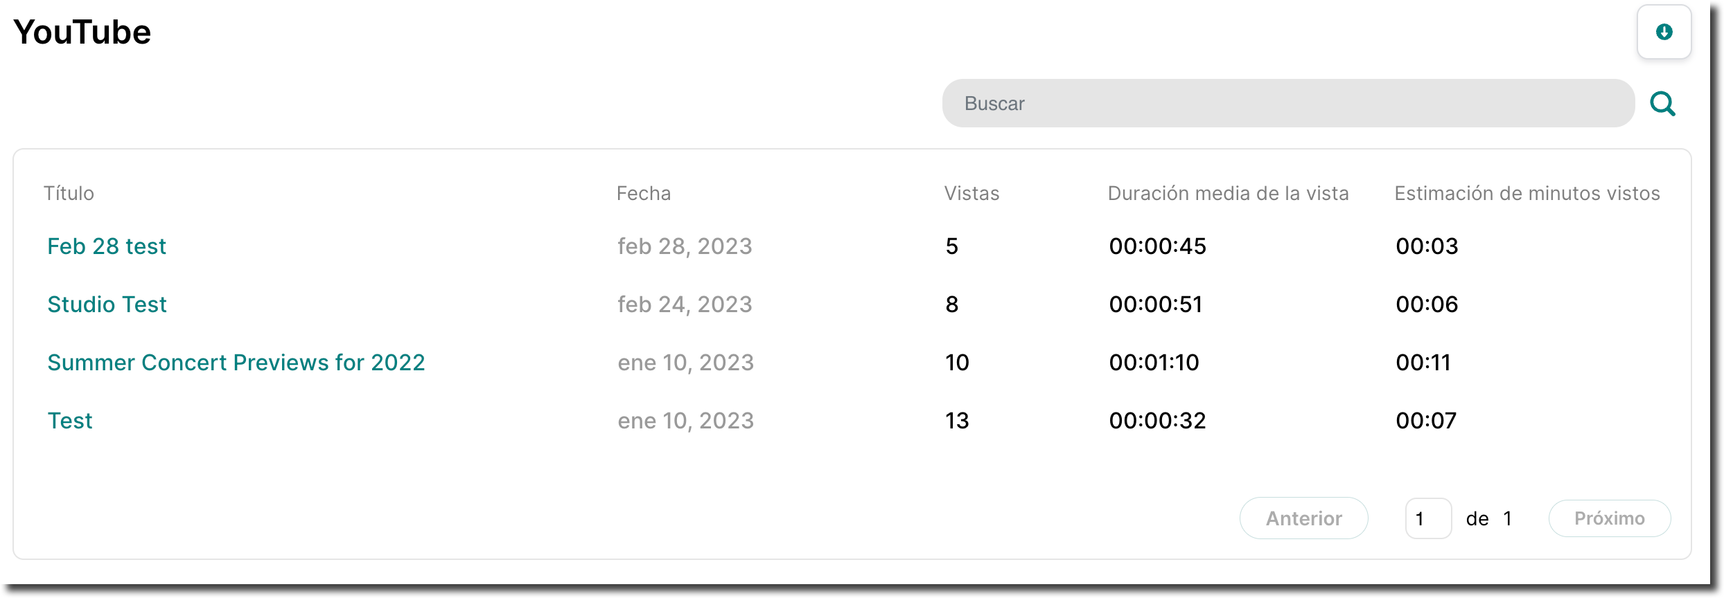Open the Test video link
Image resolution: width=1724 pixels, height=598 pixels.
pos(69,421)
